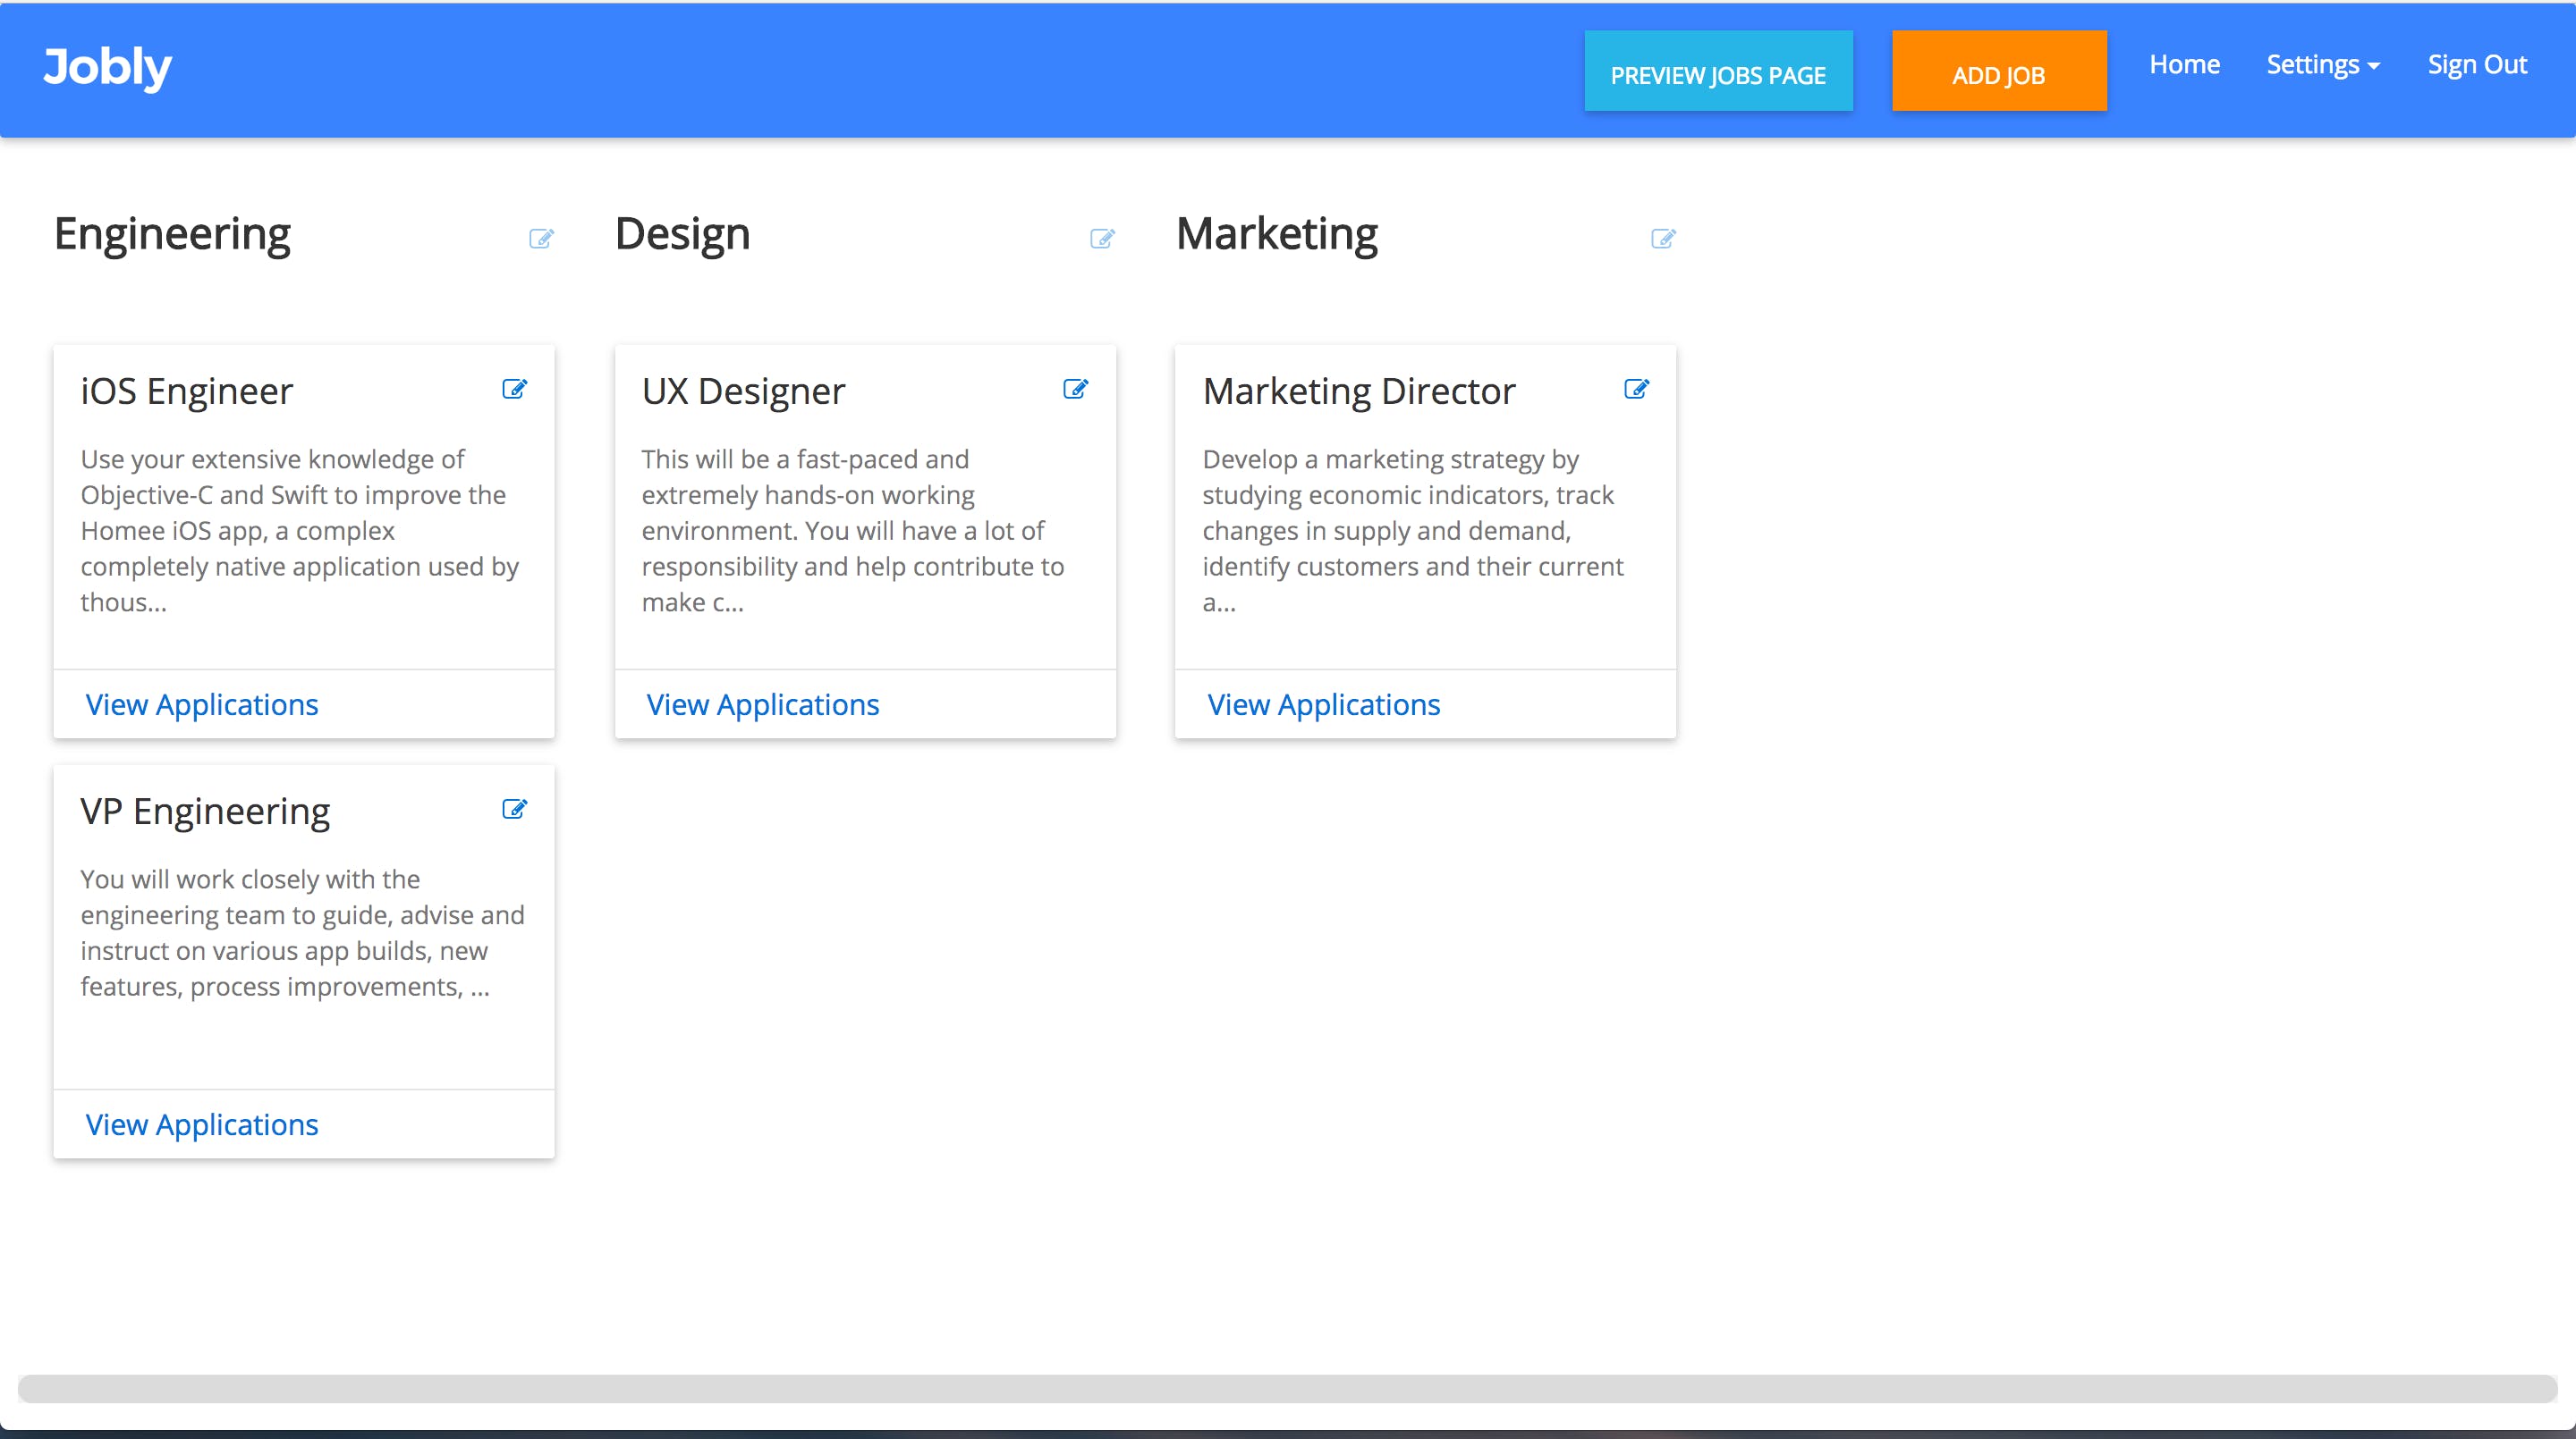Click the horizontal scrollbar at the bottom
The height and width of the screenshot is (1439, 2576).
click(1287, 1388)
